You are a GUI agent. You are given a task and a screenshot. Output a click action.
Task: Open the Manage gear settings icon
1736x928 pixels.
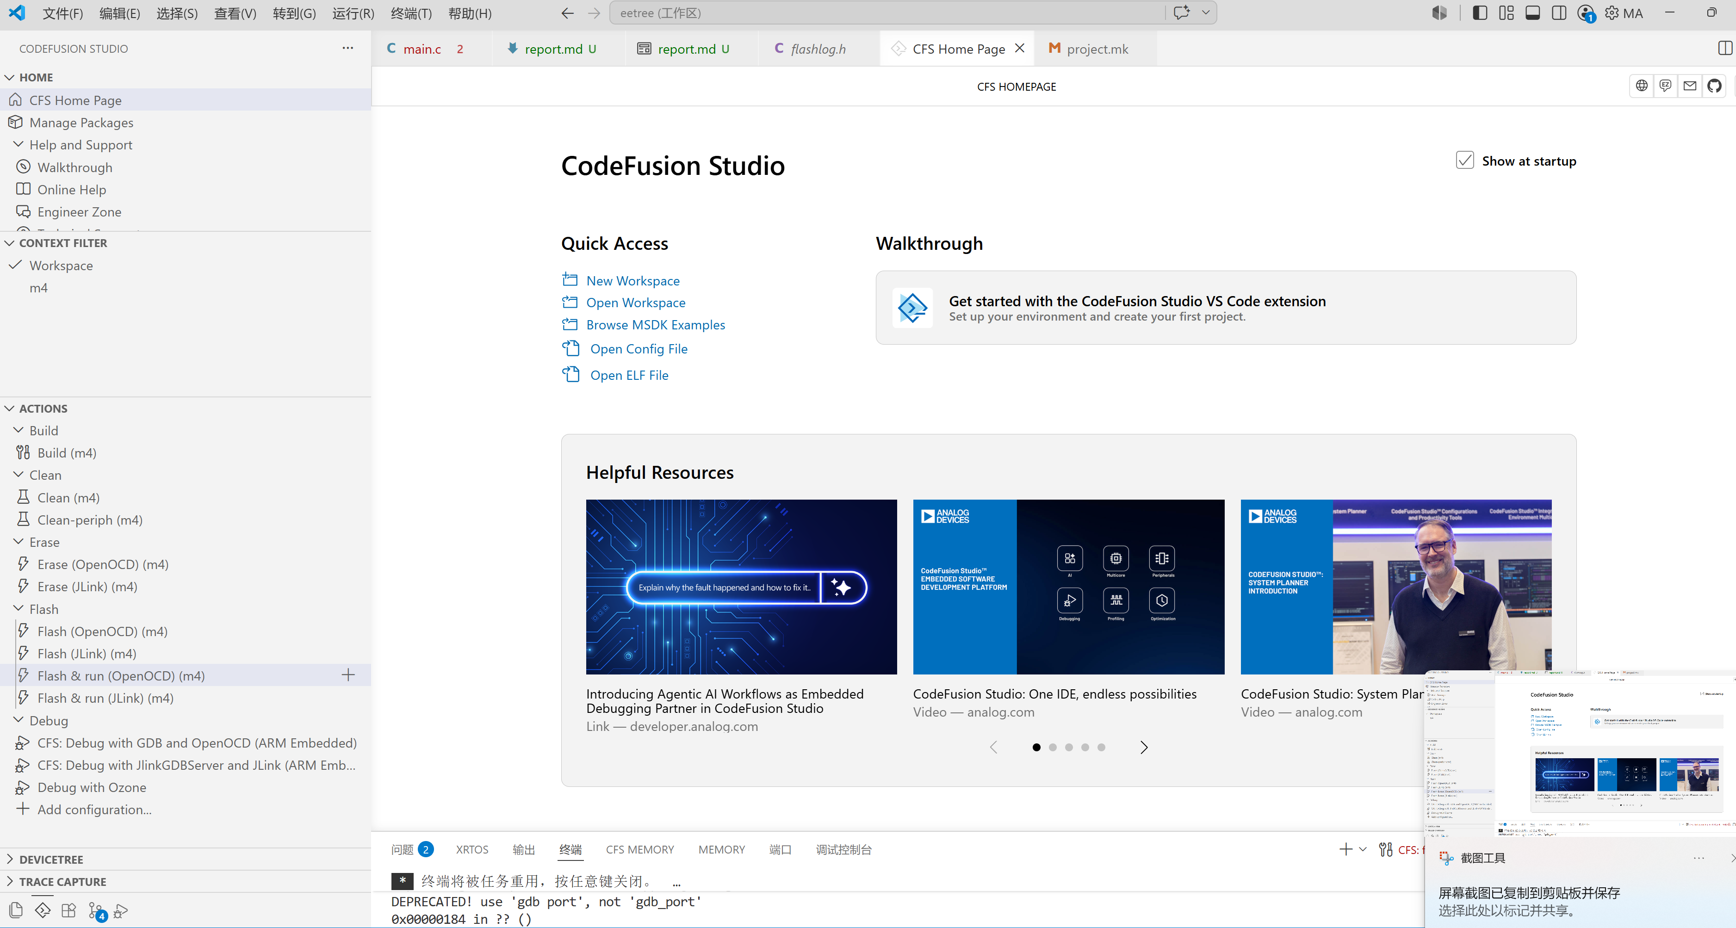pos(1612,13)
